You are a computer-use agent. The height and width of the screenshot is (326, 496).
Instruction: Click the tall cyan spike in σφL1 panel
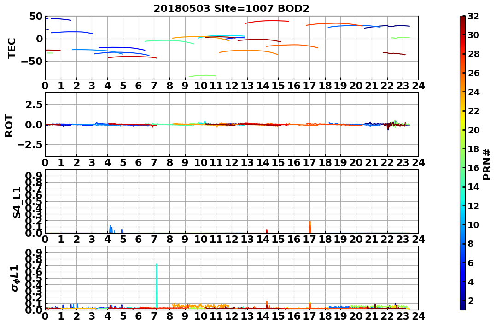[x=156, y=286]
